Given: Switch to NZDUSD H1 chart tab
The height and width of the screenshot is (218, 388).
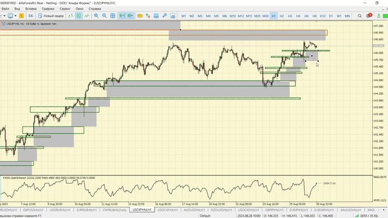Looking at the screenshot, I should pyautogui.click(x=221, y=210).
